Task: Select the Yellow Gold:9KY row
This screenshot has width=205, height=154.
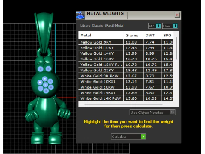Action: click(x=126, y=42)
